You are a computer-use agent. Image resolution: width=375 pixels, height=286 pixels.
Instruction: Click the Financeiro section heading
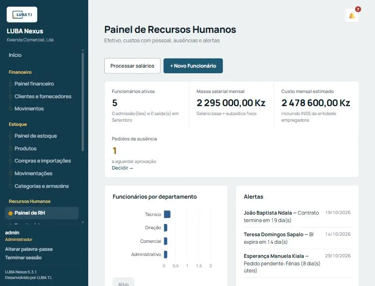(20, 72)
